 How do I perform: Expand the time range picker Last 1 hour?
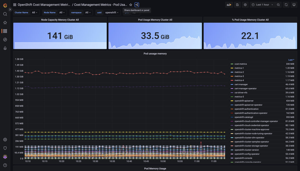click(x=262, y=5)
